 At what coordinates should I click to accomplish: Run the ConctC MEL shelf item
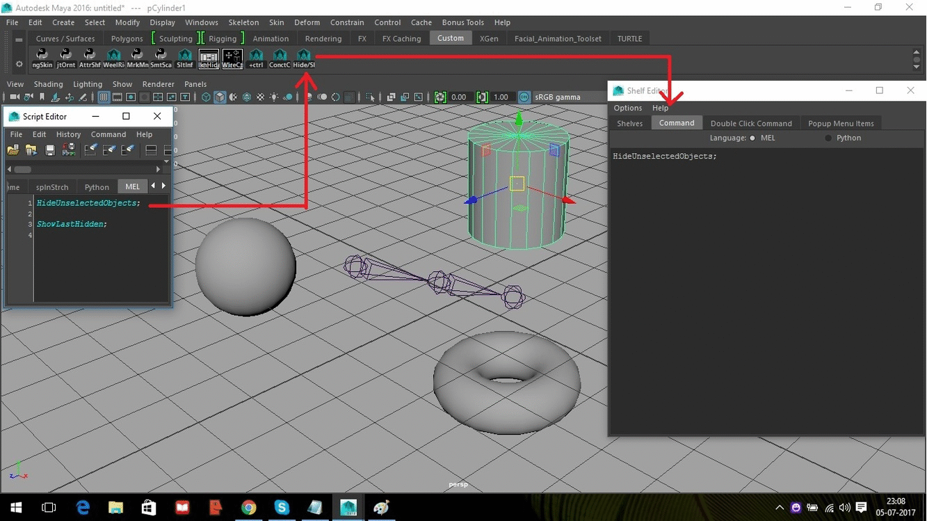coord(280,58)
